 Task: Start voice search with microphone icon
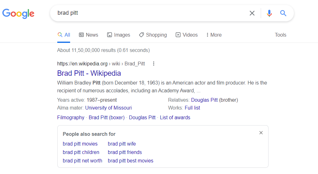tap(269, 13)
